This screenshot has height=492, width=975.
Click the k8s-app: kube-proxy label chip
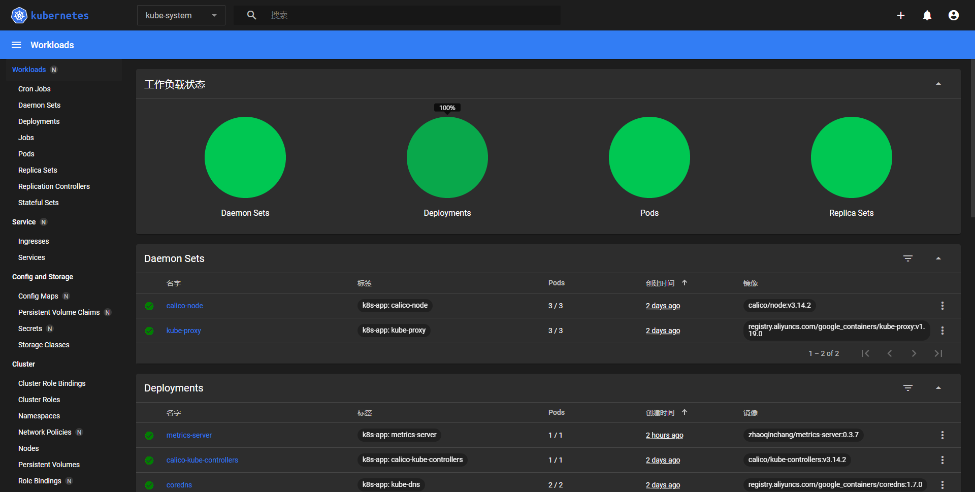tap(394, 330)
